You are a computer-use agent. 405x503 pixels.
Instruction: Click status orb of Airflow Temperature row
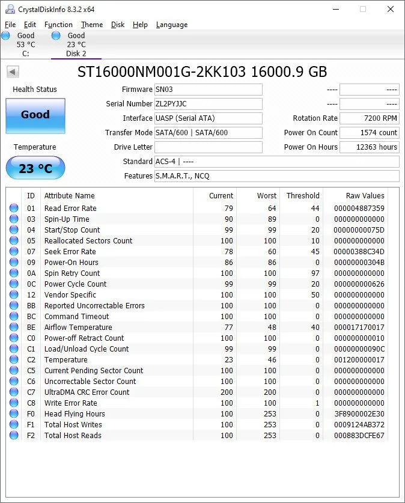[14, 327]
